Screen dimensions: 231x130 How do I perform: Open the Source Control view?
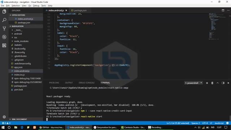(4, 28)
